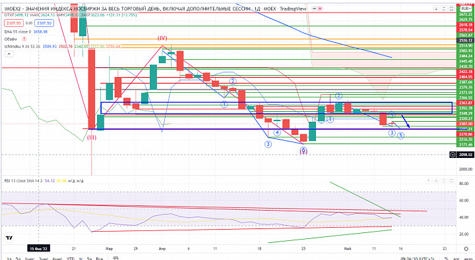475x260 pixels.
Task: Open the go-to-date calendar icon
Action: click(x=115, y=259)
